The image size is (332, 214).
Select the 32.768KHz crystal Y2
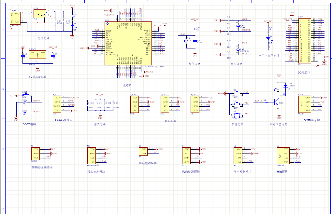238,49
